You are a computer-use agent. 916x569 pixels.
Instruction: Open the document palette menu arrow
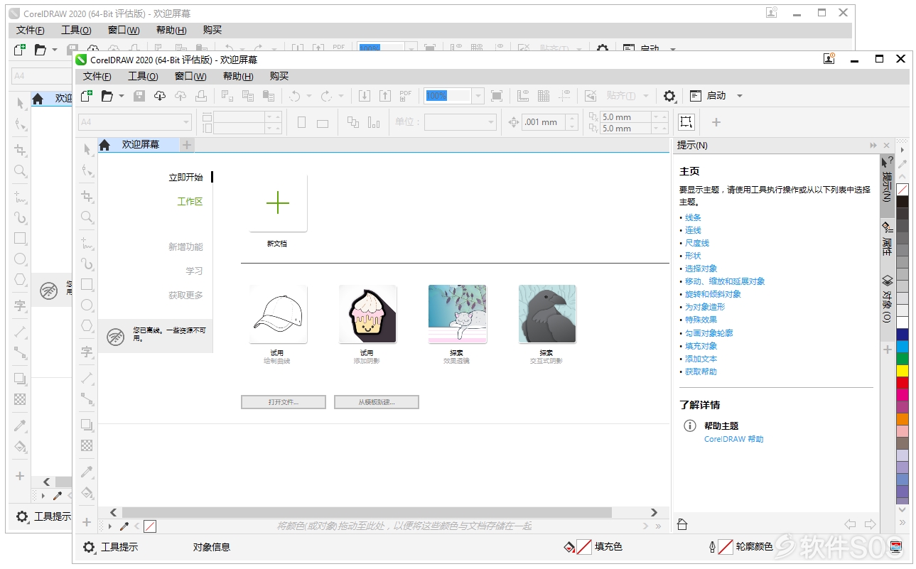point(110,526)
